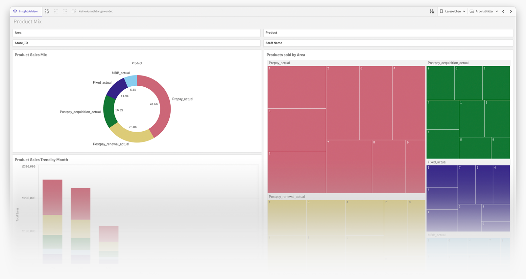Open the selections tool grid icon

[432, 11]
